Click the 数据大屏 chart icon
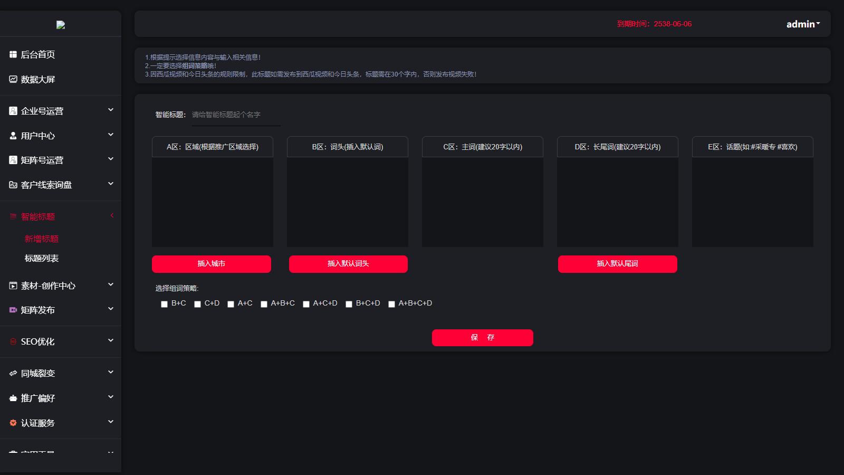The width and height of the screenshot is (844, 475). pyautogui.click(x=13, y=79)
